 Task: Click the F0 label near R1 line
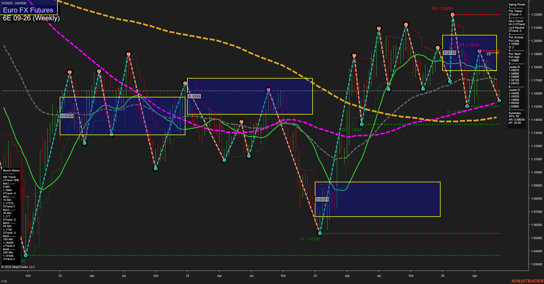click(x=489, y=55)
